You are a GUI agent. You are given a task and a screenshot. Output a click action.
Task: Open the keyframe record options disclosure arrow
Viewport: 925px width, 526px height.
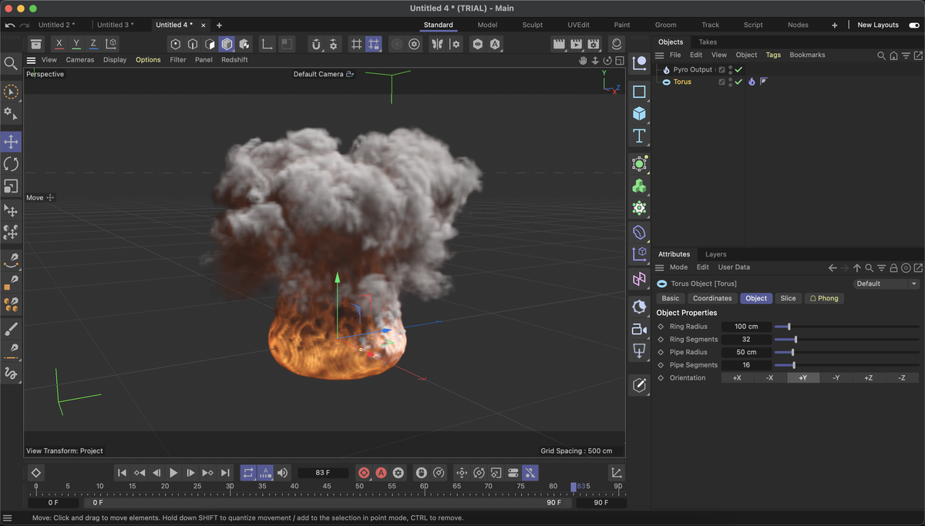370,477
